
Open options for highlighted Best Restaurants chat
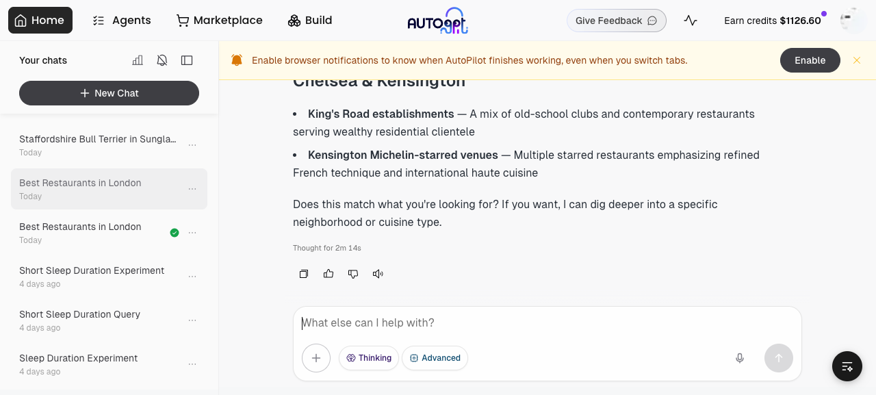tap(192, 189)
